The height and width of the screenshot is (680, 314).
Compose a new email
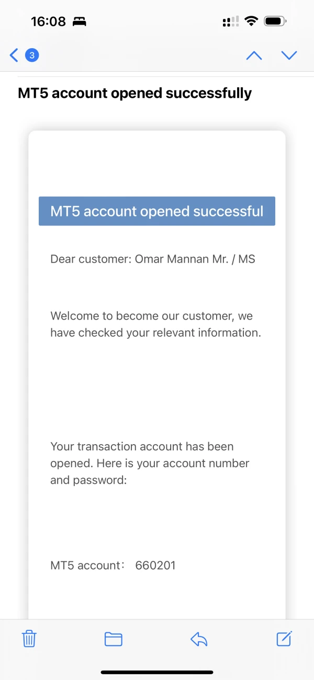click(284, 638)
